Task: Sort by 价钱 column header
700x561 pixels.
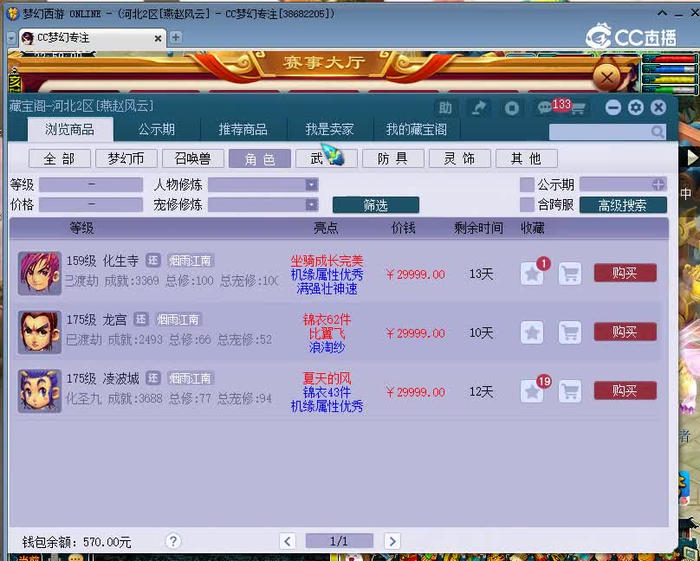Action: [403, 229]
